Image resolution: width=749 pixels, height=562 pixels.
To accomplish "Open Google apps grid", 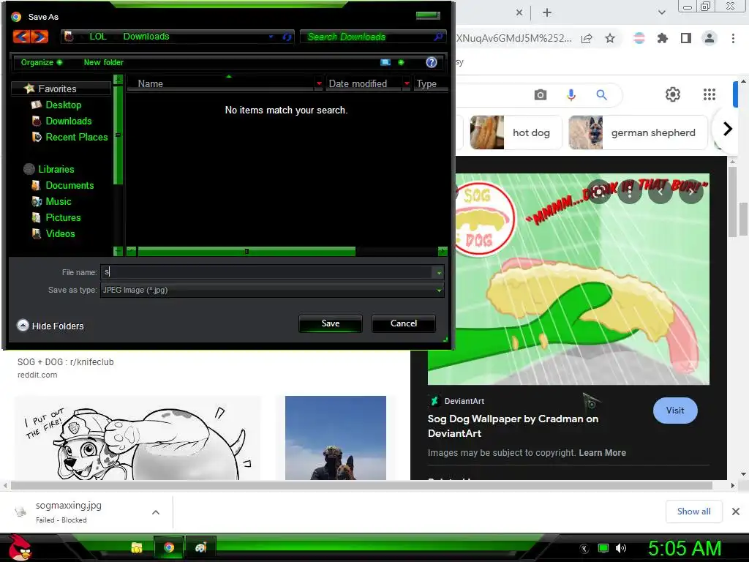I will click(x=710, y=94).
